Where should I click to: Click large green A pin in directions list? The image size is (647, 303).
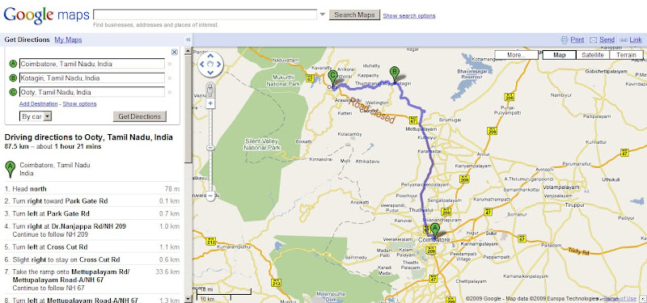pos(11,169)
